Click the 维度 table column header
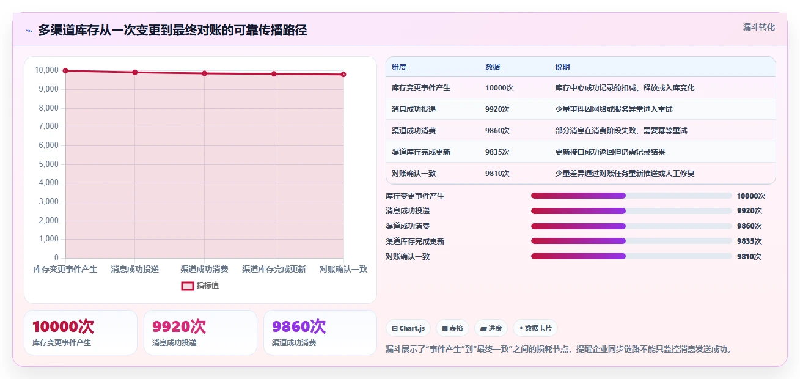The image size is (800, 379). pos(399,67)
